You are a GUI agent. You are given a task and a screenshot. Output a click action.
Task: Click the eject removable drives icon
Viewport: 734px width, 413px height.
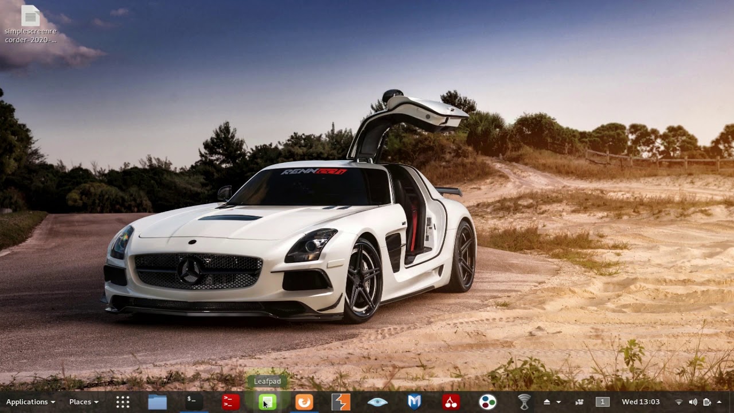tap(547, 402)
